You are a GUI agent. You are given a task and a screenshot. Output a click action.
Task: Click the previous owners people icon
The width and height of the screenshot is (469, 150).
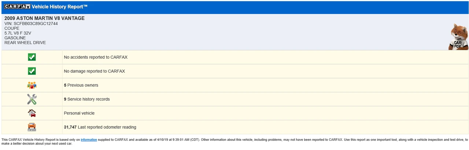point(32,85)
